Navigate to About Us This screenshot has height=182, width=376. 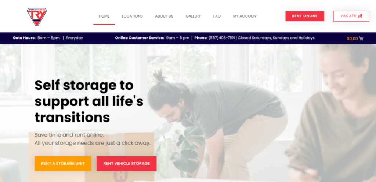tap(164, 16)
